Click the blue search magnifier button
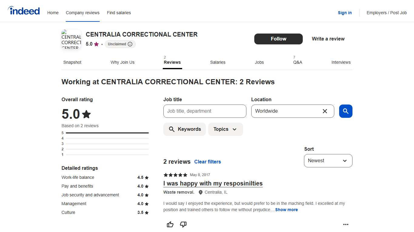This screenshot has height=232, width=414. coord(346,111)
